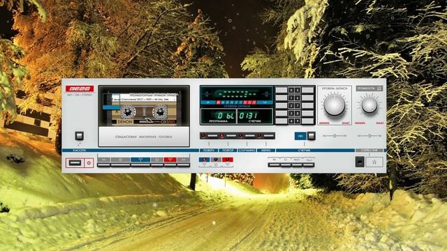Image resolution: width=447 pixels, height=251 pixels.
Task: Click the red power symbol beside the eject key
Action: click(89, 162)
